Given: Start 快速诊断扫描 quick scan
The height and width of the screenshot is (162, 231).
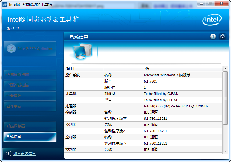Looking at the screenshot, I should pyautogui.click(x=30, y=75).
